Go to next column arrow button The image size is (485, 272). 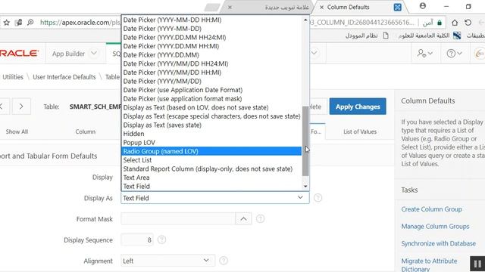click(x=21, y=107)
